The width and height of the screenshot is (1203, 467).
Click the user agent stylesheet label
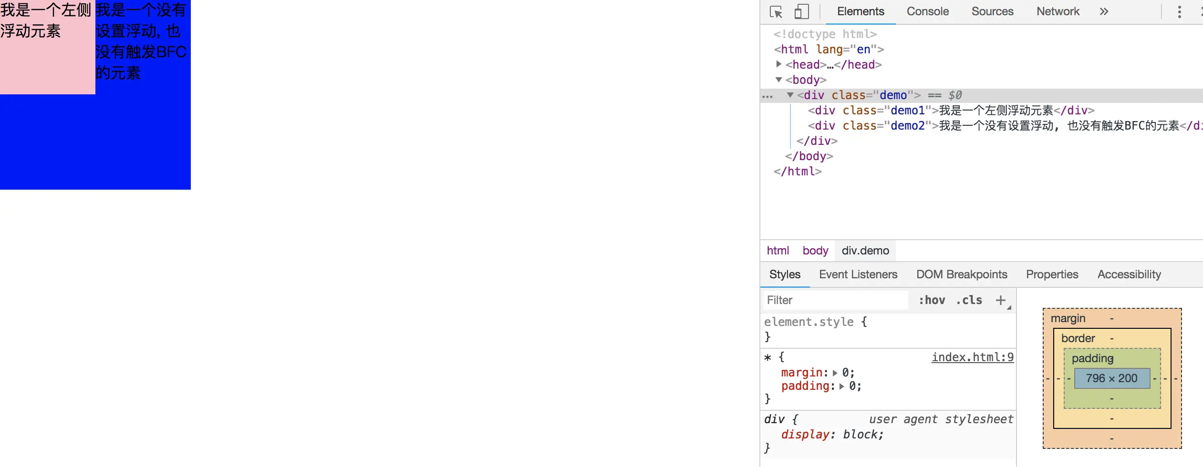tap(941, 419)
